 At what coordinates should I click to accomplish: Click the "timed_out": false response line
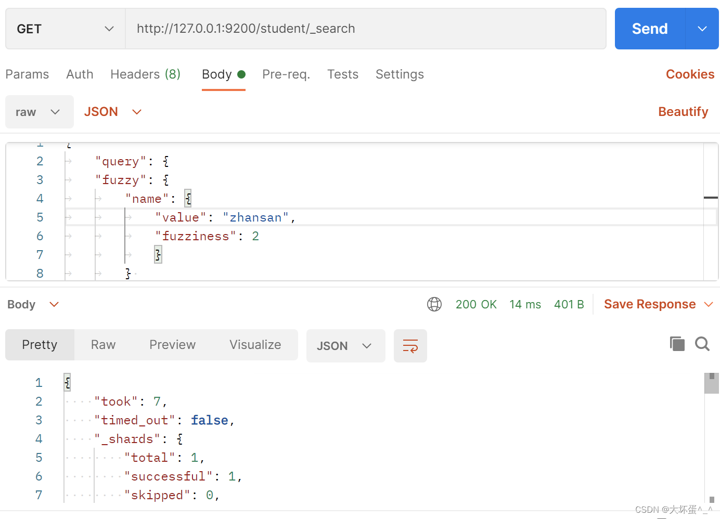(x=164, y=420)
